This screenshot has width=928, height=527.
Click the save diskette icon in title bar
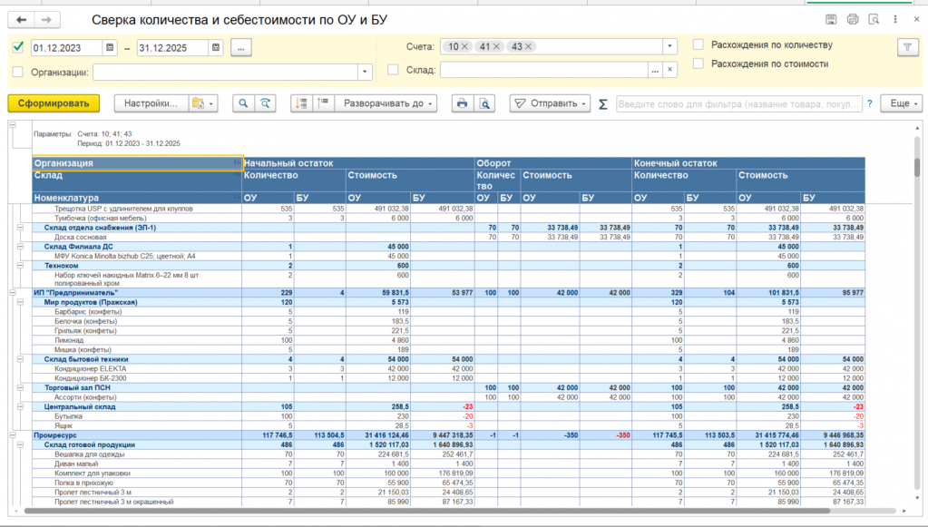[x=831, y=19]
